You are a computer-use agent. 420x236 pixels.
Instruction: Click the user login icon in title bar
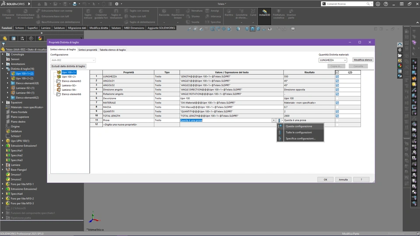378,4
